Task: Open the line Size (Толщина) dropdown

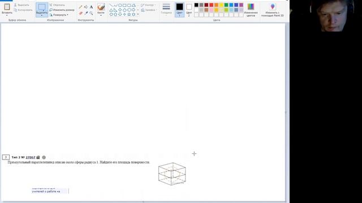Action: [x=166, y=10]
